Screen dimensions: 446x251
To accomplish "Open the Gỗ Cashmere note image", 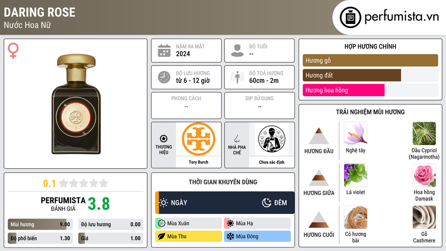I will (x=424, y=217).
